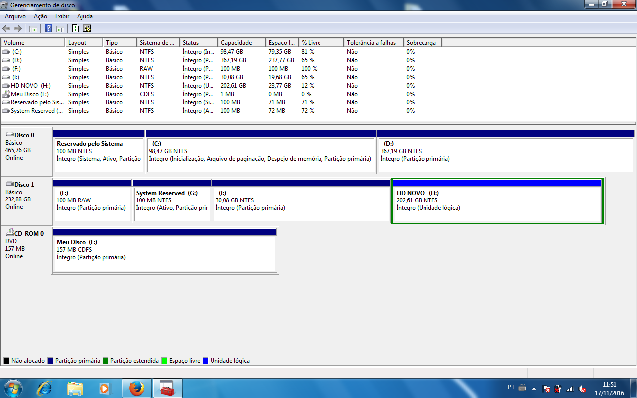Click the 237,77 GB free space cell
The image size is (637, 398).
click(x=281, y=60)
